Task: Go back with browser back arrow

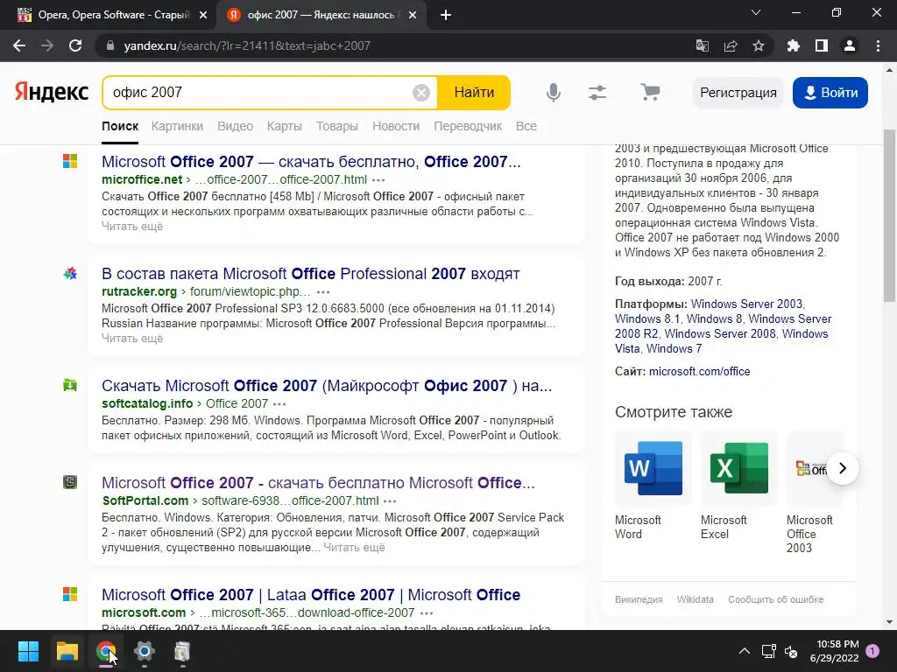Action: tap(19, 45)
